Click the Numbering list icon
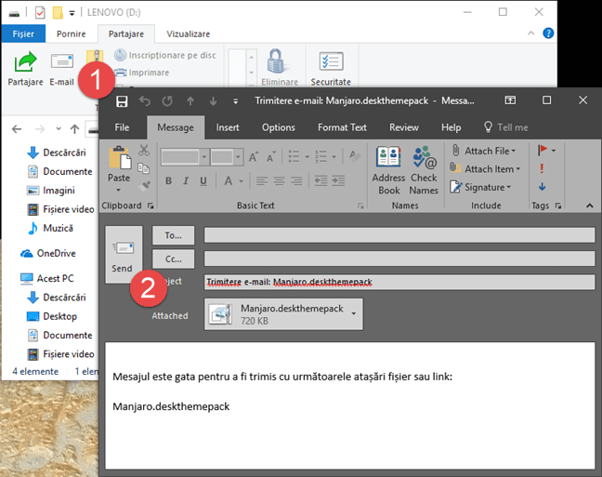Viewport: 602px width, 477px height. (x=321, y=156)
